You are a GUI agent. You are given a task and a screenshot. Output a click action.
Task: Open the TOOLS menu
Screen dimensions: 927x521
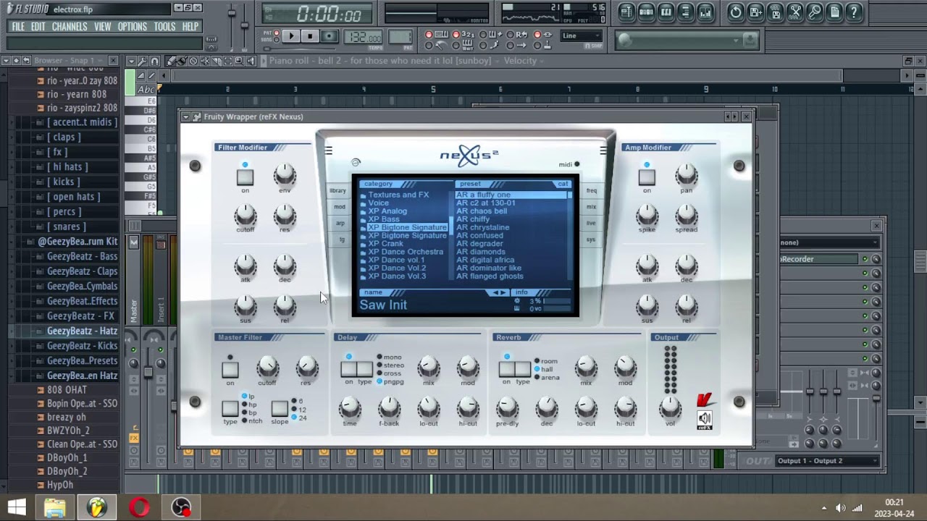(x=164, y=27)
